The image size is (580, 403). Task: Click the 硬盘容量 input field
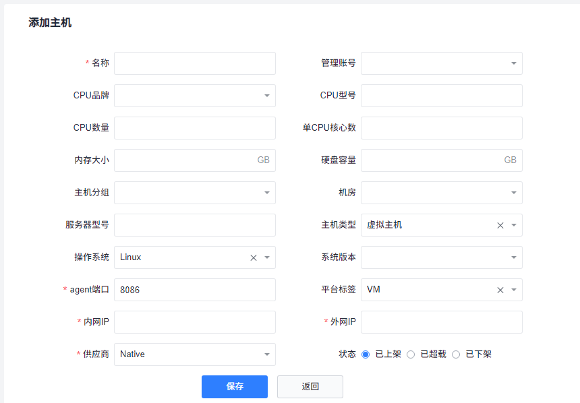coord(442,160)
